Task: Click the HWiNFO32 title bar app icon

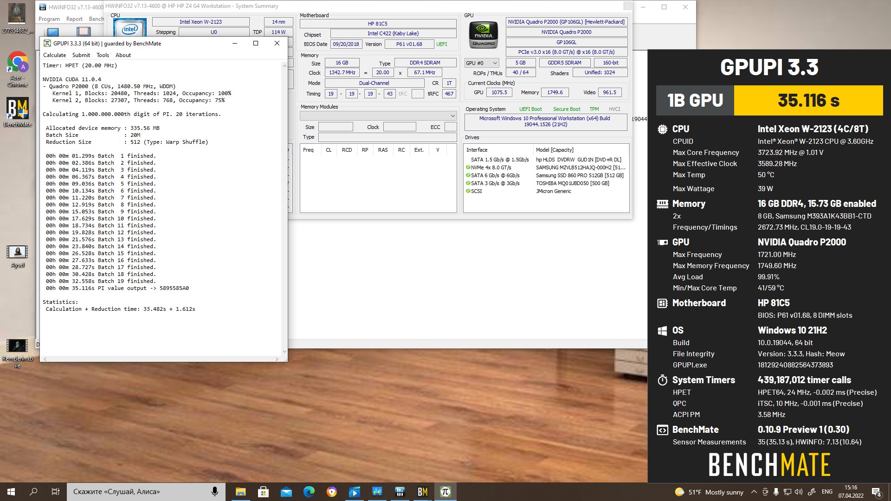Action: [43, 7]
